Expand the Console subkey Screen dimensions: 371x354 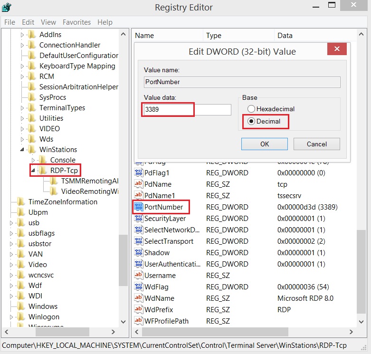coord(33,160)
